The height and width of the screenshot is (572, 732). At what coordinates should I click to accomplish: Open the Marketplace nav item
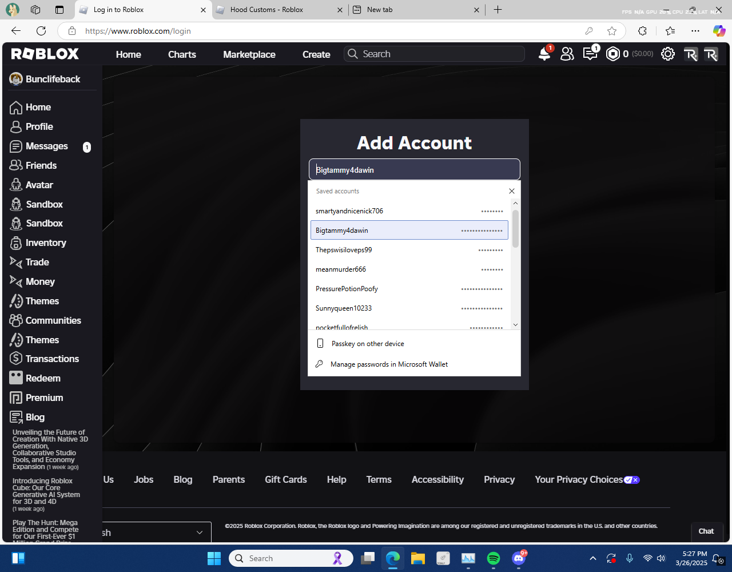pyautogui.click(x=249, y=54)
